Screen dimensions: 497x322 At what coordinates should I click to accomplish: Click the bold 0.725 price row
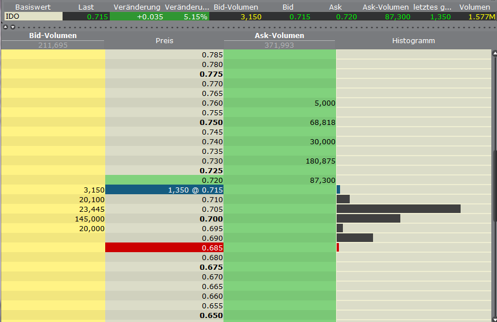pyautogui.click(x=164, y=171)
